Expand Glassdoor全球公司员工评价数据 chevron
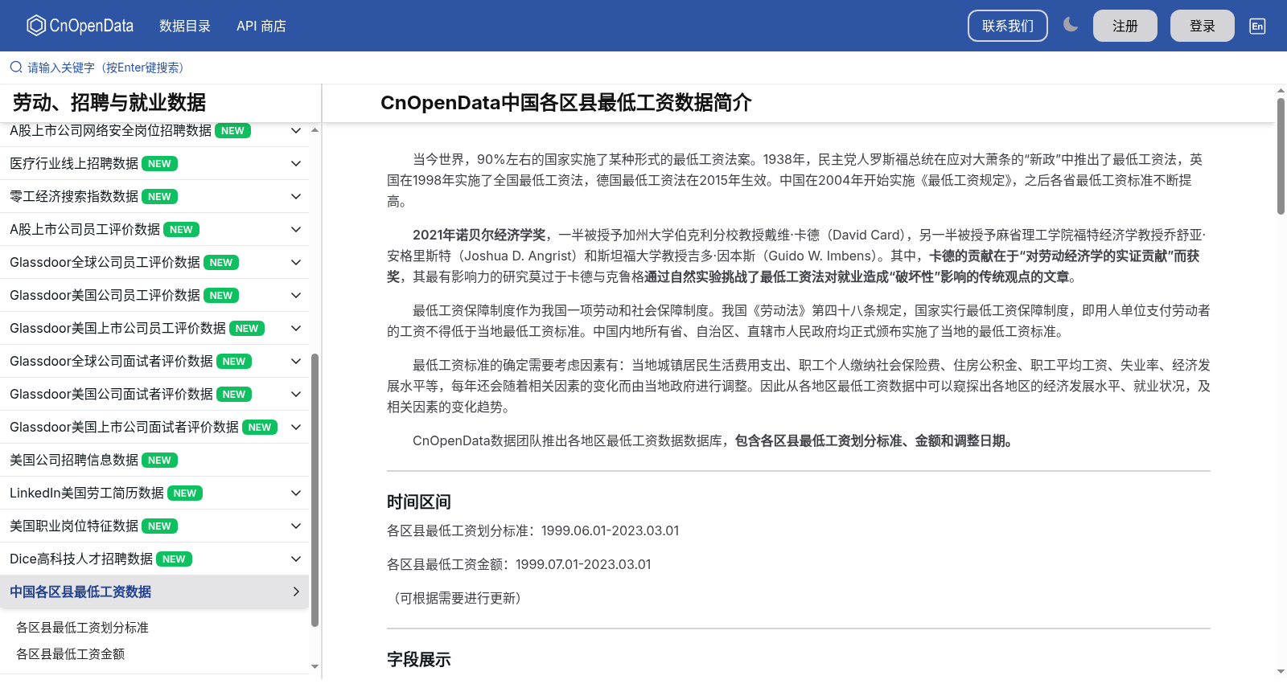Viewport: 1287px width, 692px height. (296, 262)
